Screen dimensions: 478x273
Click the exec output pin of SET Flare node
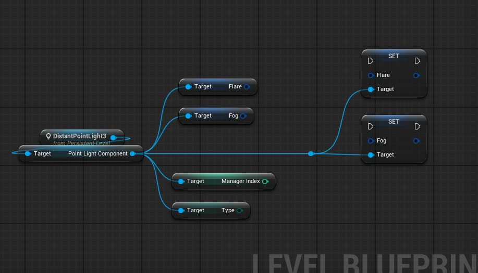(x=418, y=61)
